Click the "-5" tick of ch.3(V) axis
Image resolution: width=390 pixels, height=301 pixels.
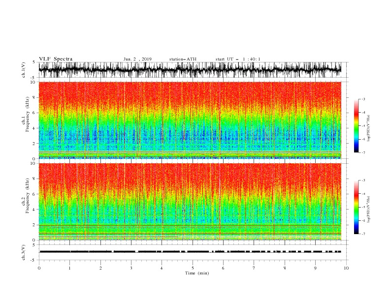(33, 260)
